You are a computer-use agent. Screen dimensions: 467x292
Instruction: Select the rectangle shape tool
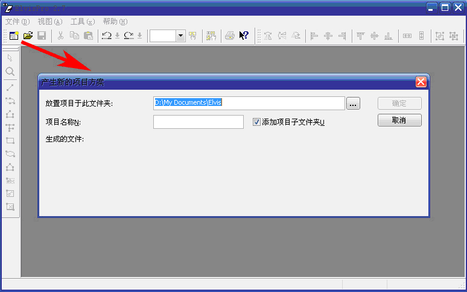coord(10,140)
